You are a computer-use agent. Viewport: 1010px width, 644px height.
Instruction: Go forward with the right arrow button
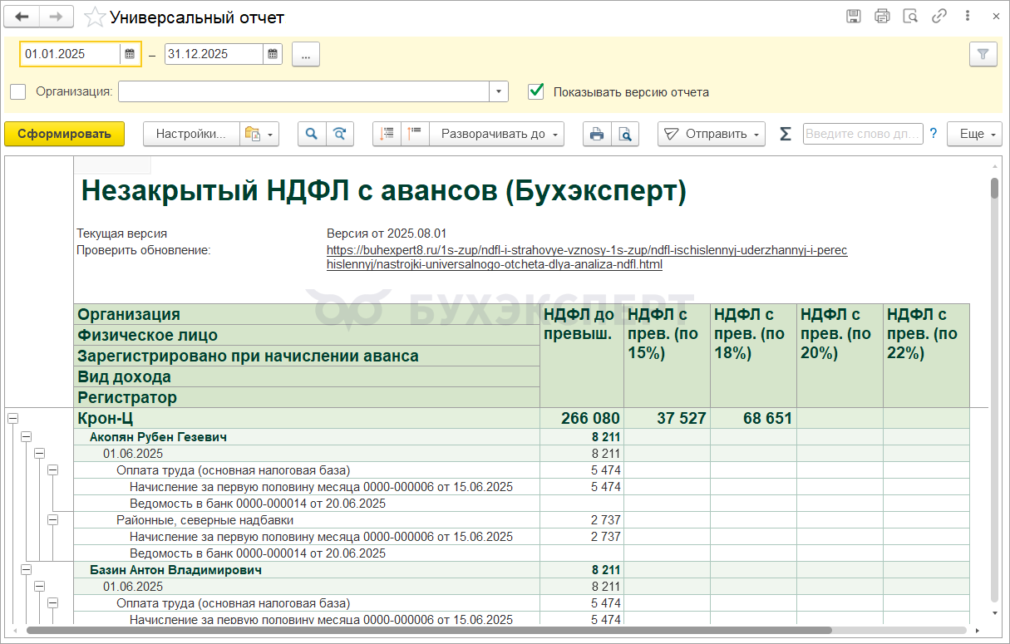(57, 17)
